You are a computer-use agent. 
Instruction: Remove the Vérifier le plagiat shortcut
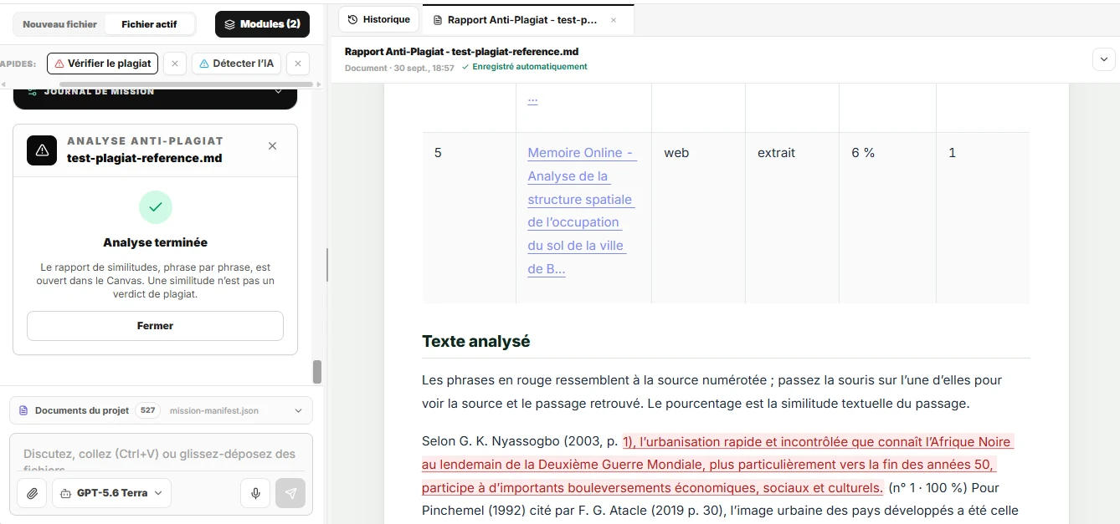point(174,64)
